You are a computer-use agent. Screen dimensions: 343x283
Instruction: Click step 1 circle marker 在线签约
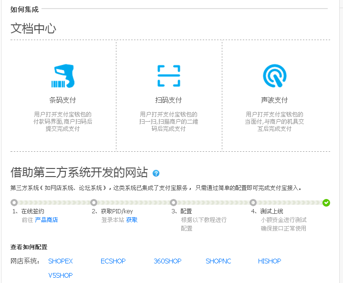tap(14, 202)
